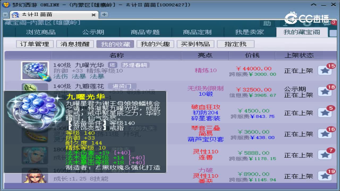Click the 指定我 button
This screenshot has height=191, width=340.
coord(236,44)
